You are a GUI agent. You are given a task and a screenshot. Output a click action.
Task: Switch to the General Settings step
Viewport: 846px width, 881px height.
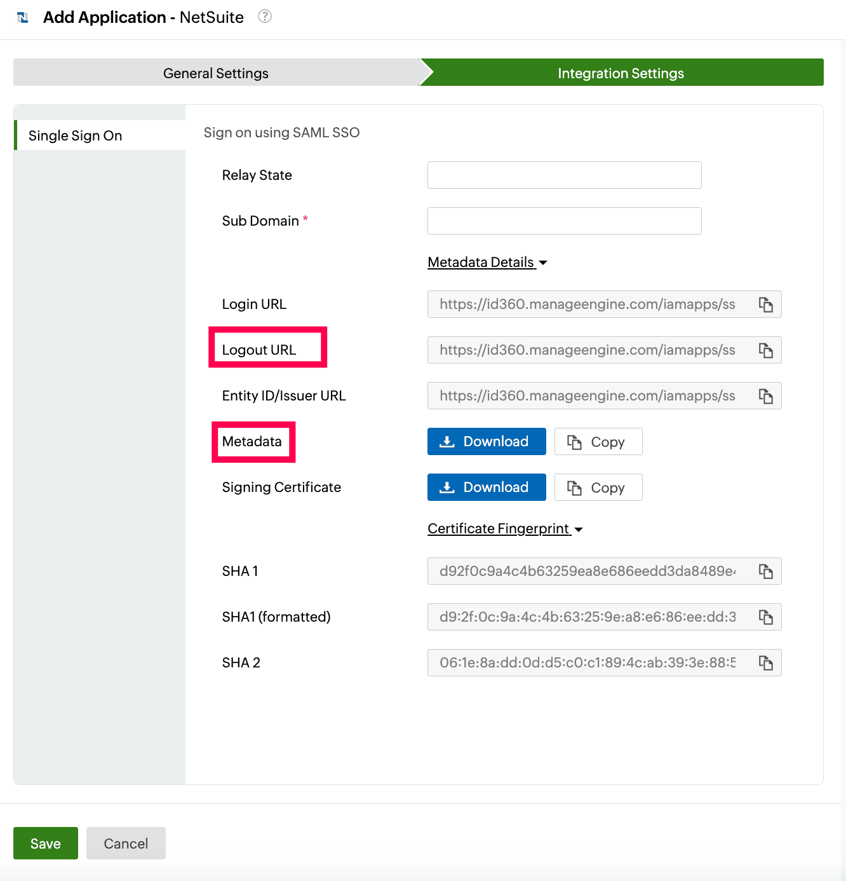(x=216, y=73)
